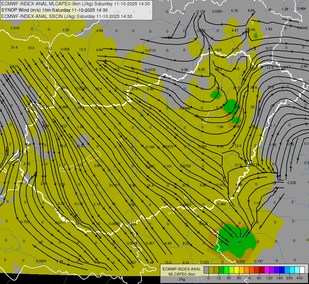Click the map value 7.18
The height and width of the screenshot is (284, 309).
(257, 203)
